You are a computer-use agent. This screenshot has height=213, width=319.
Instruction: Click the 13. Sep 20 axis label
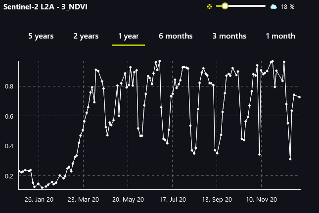pyautogui.click(x=217, y=199)
